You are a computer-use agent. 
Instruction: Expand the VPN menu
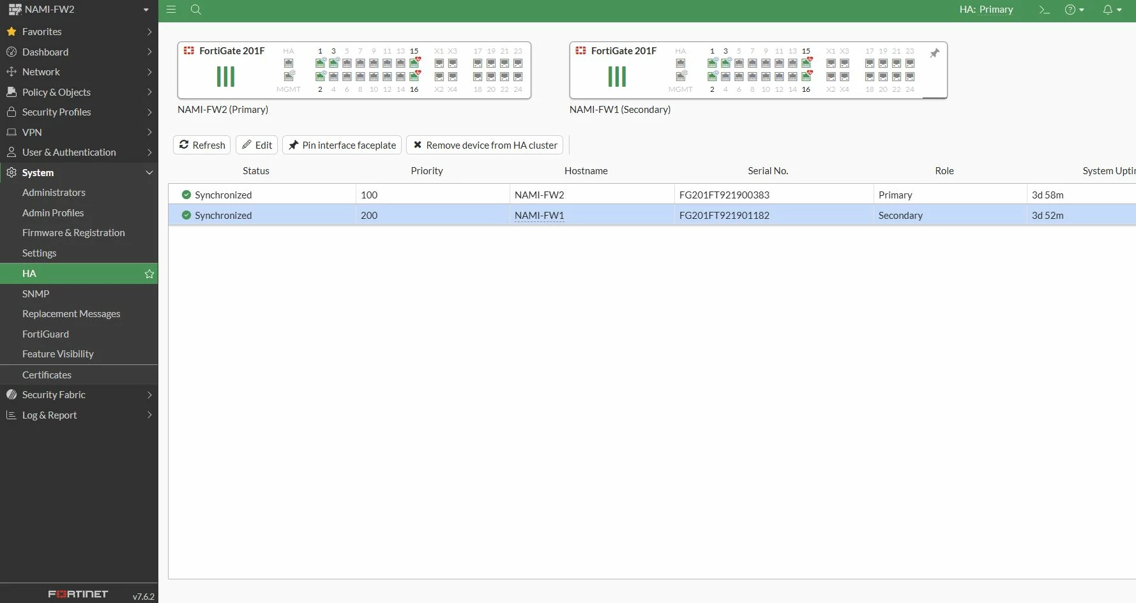pos(79,132)
